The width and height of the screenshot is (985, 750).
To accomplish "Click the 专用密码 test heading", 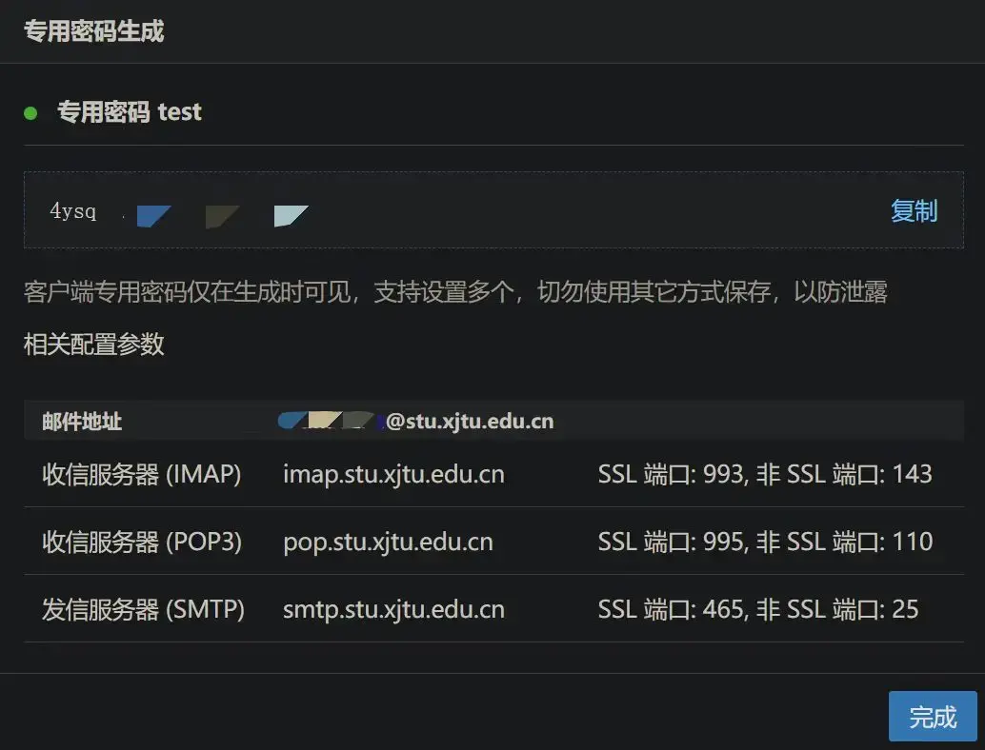I will pos(130,112).
